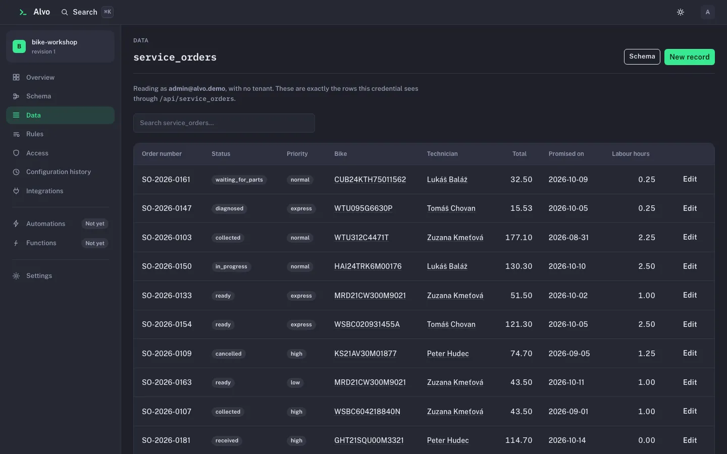Click the Schema sidebar icon

(16, 96)
